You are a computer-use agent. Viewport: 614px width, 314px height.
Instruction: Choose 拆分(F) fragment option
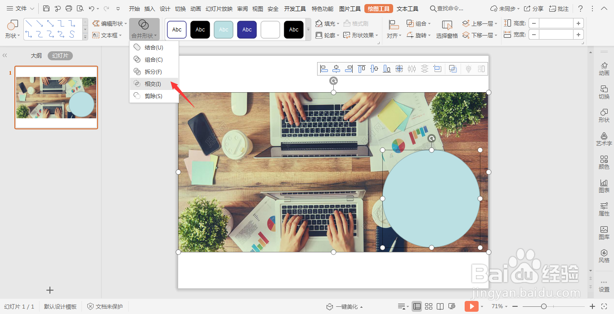click(x=154, y=72)
